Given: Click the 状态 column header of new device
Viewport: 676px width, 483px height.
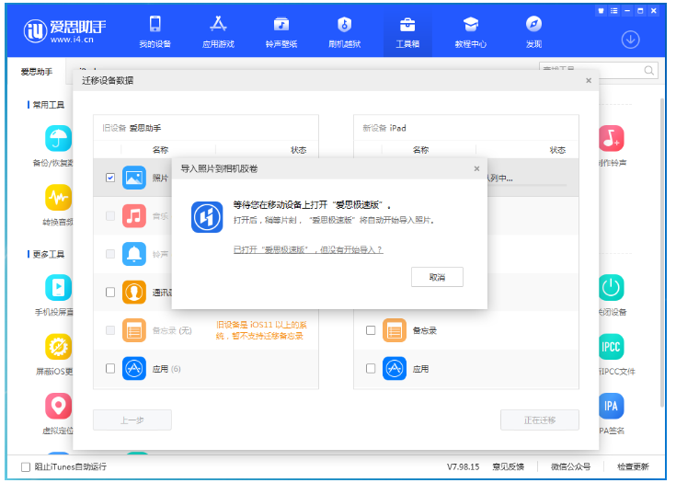Looking at the screenshot, I should tap(557, 150).
